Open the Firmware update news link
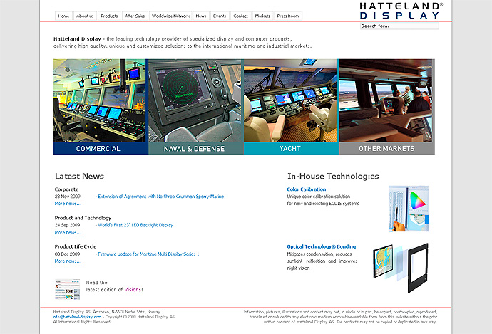The image size is (492, 334). pos(148,254)
